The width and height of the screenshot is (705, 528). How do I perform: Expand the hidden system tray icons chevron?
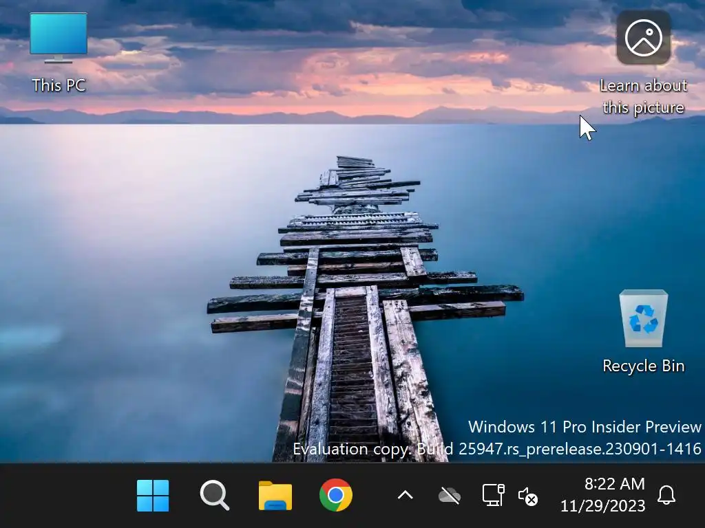pyautogui.click(x=405, y=495)
